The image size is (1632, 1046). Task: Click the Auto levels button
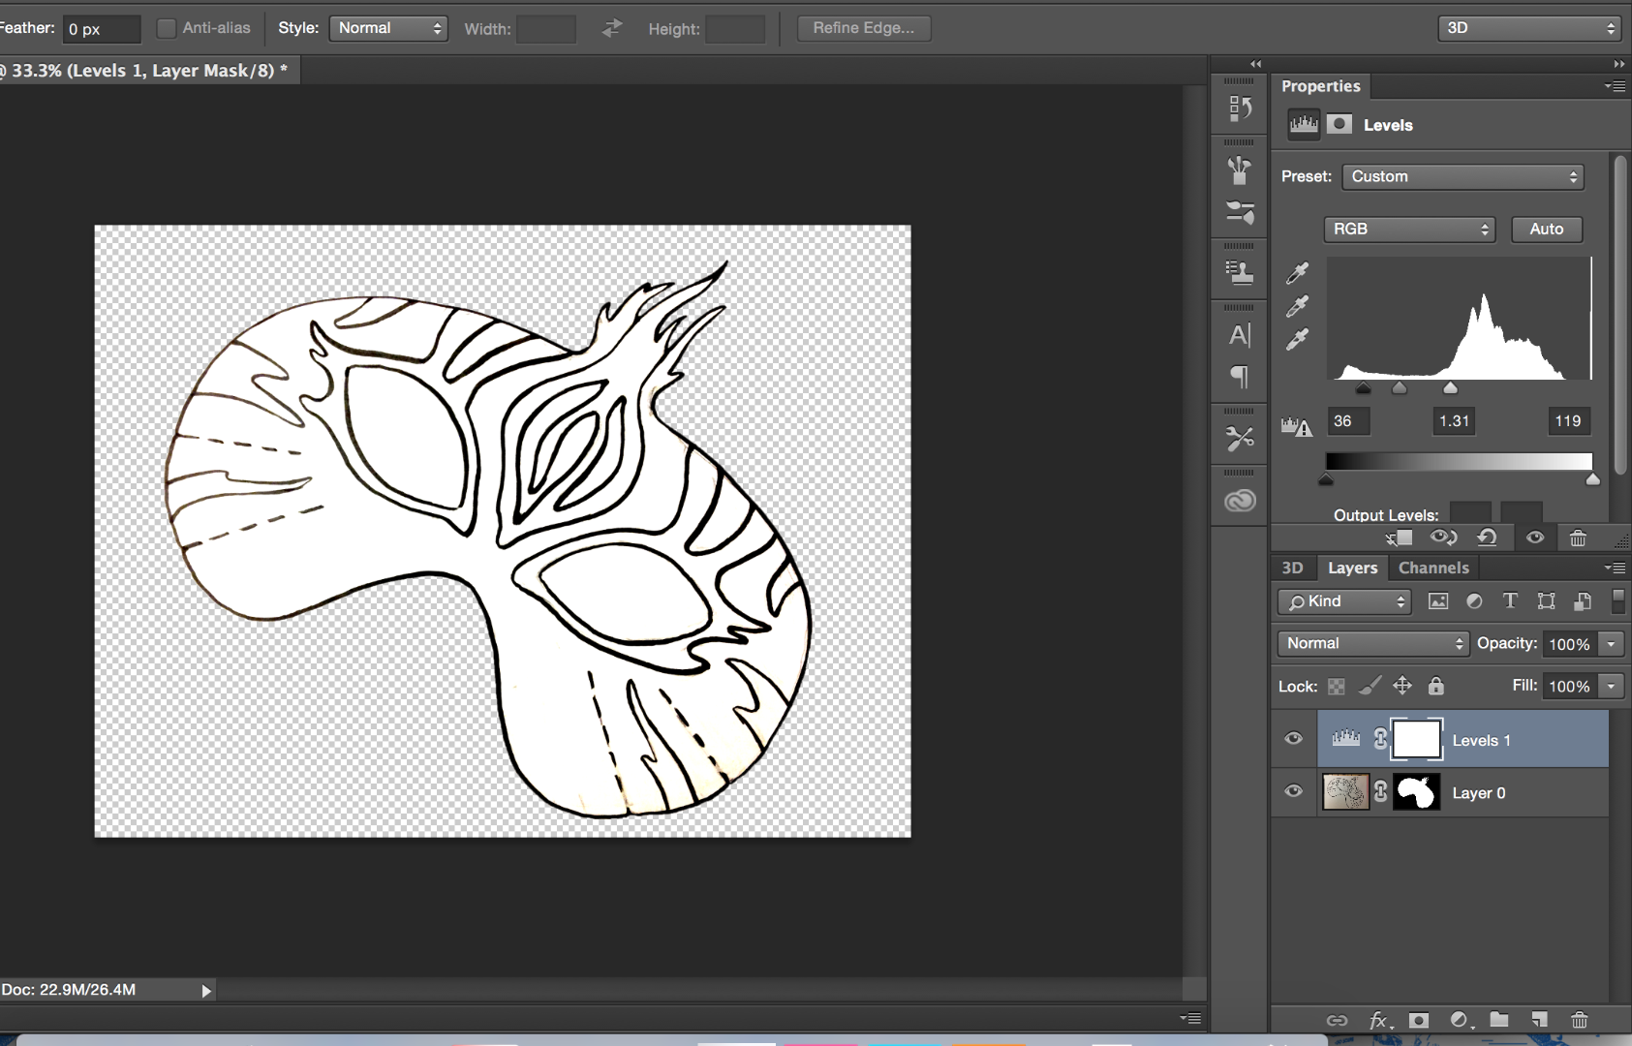1545,229
